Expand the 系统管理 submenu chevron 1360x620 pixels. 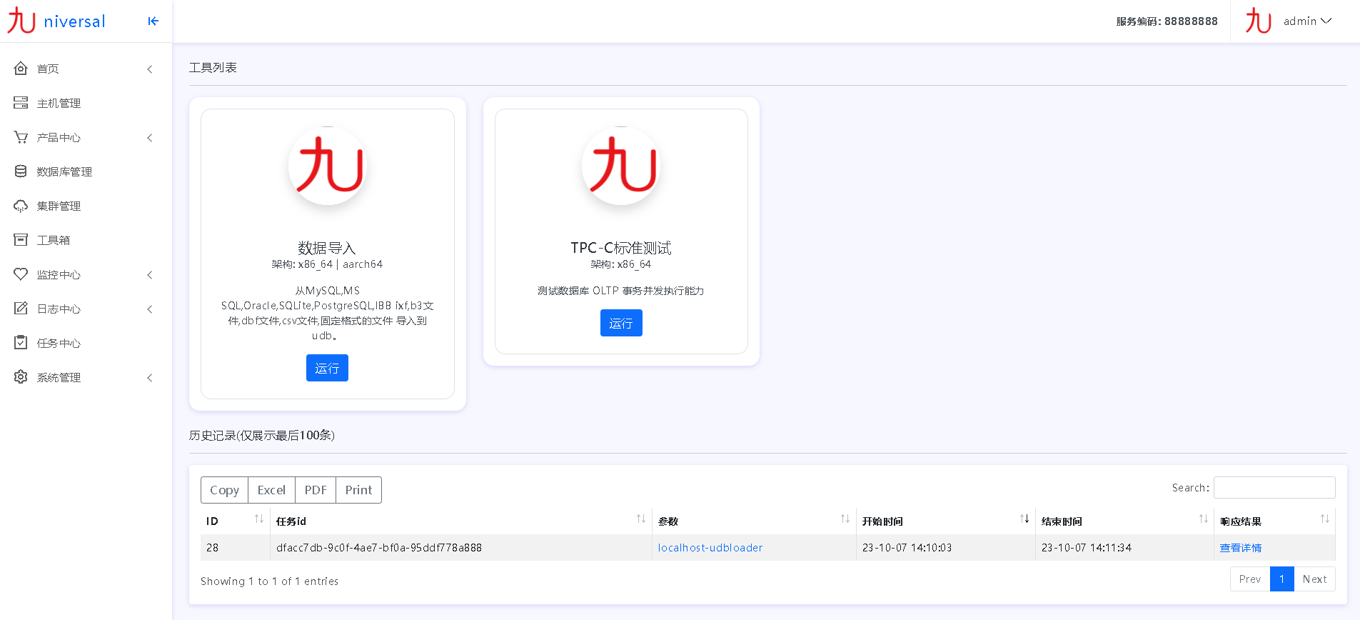point(150,378)
